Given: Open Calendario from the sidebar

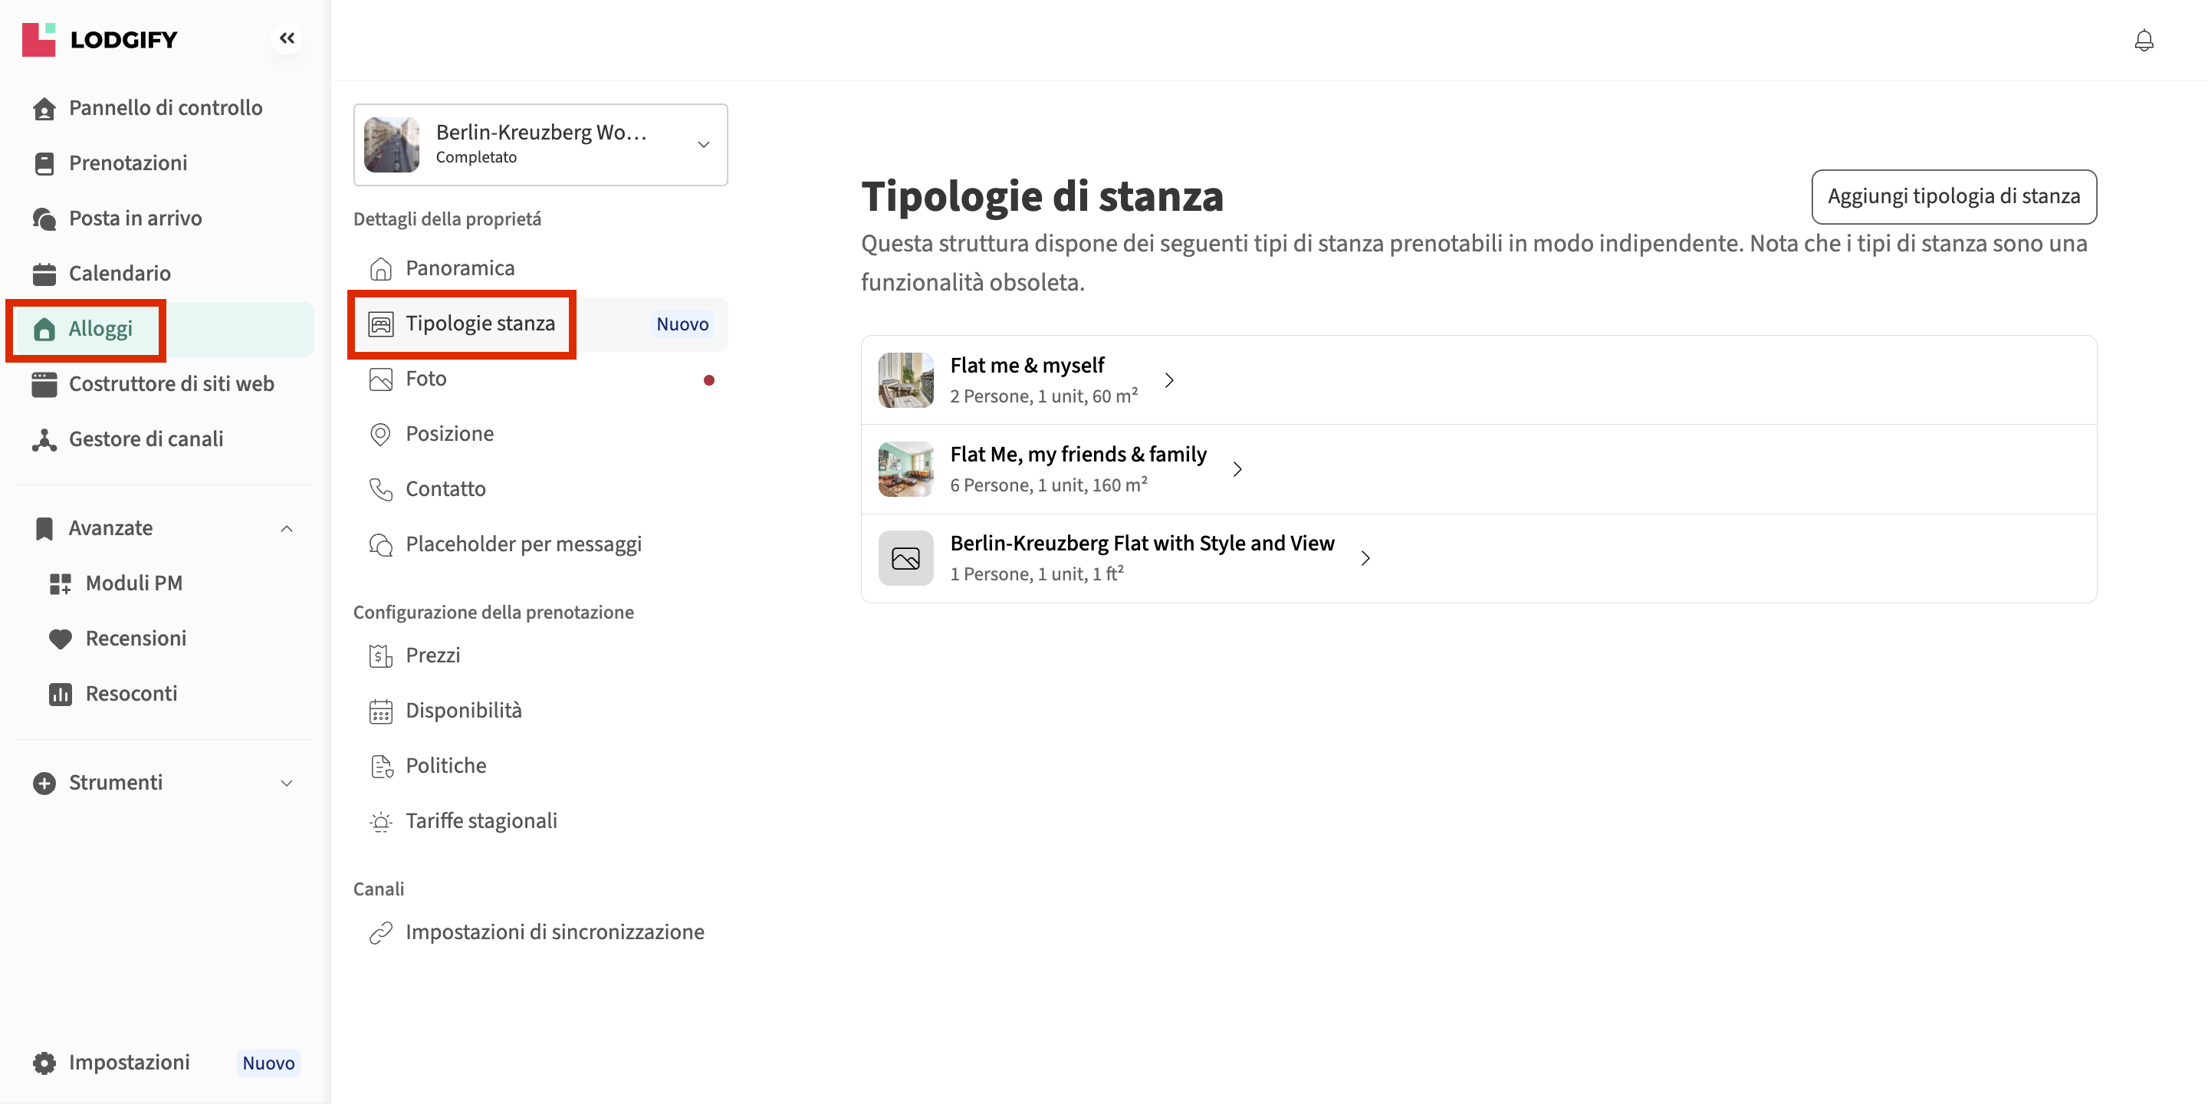Looking at the screenshot, I should coord(119,274).
